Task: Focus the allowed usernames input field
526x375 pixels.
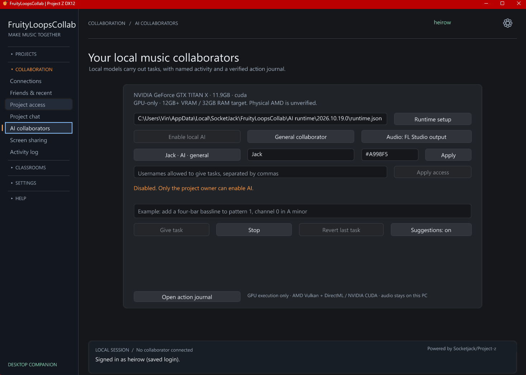Action: coord(260,172)
